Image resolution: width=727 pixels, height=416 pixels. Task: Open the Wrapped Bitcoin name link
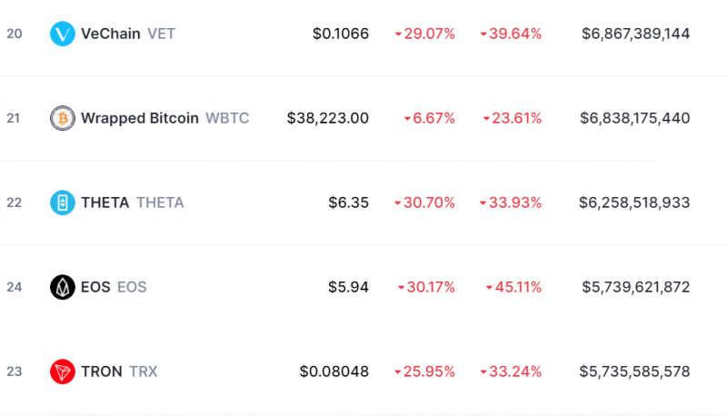(140, 118)
